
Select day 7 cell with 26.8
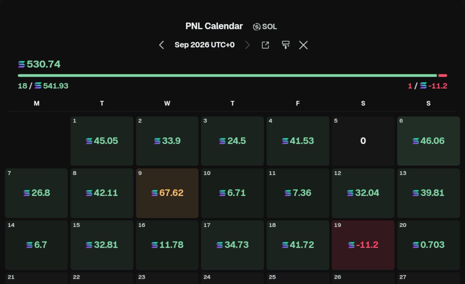point(36,193)
